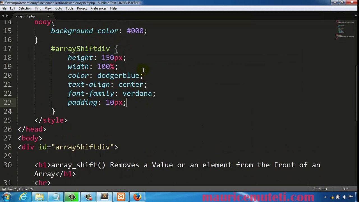Change the Tab Size: 4 setting

click(x=320, y=189)
